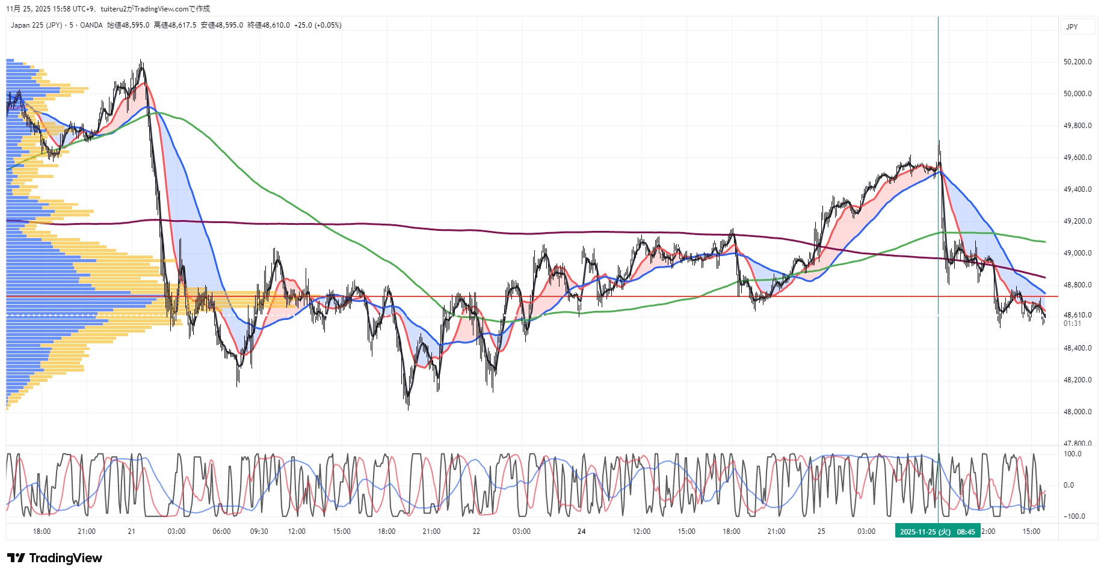Image resolution: width=1104 pixels, height=576 pixels.
Task: Click the Japan 225 (JPY) symbol title
Action: coord(36,25)
